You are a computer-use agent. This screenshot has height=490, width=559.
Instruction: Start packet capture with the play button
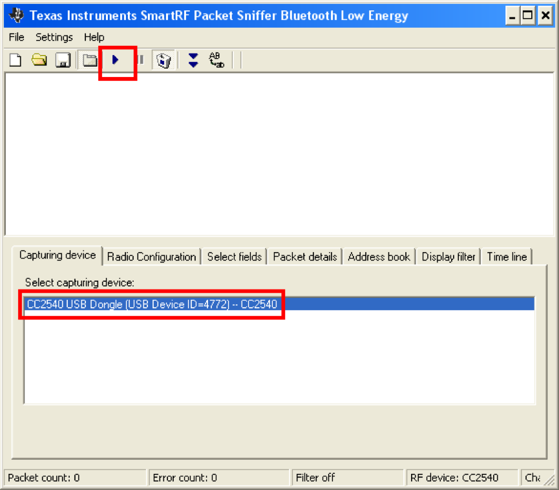[115, 60]
